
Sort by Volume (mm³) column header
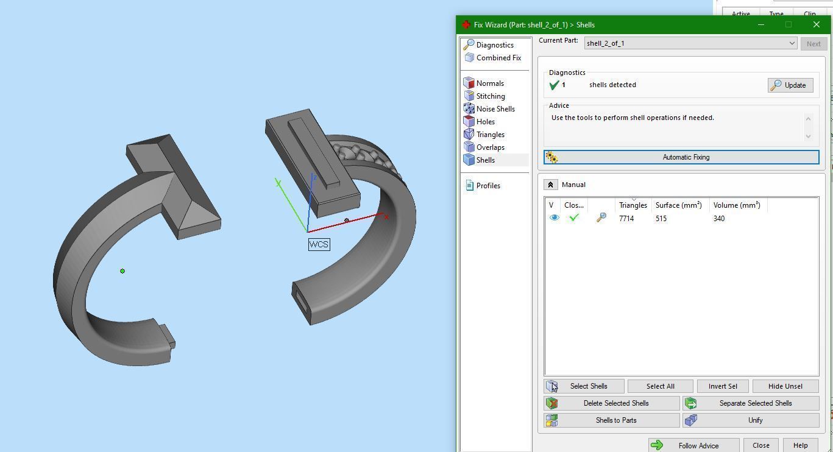[x=737, y=205]
